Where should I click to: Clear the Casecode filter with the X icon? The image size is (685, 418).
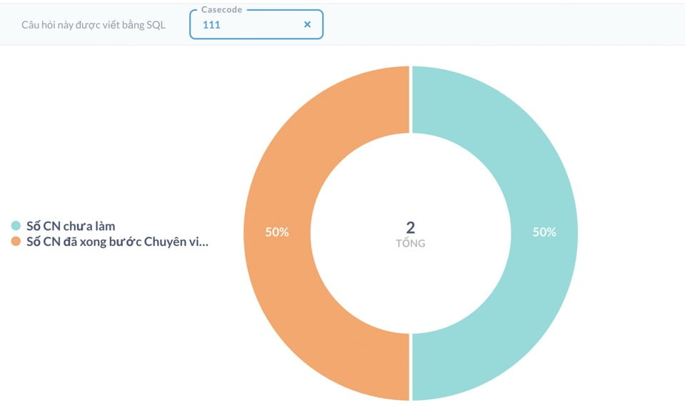pos(307,24)
